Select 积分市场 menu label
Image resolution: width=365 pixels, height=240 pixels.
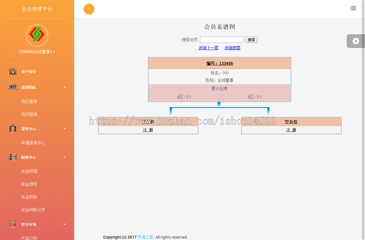(29, 225)
